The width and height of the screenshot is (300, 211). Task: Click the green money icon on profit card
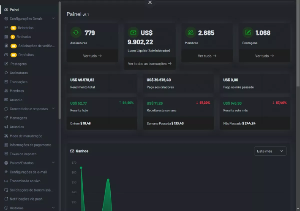click(134, 32)
